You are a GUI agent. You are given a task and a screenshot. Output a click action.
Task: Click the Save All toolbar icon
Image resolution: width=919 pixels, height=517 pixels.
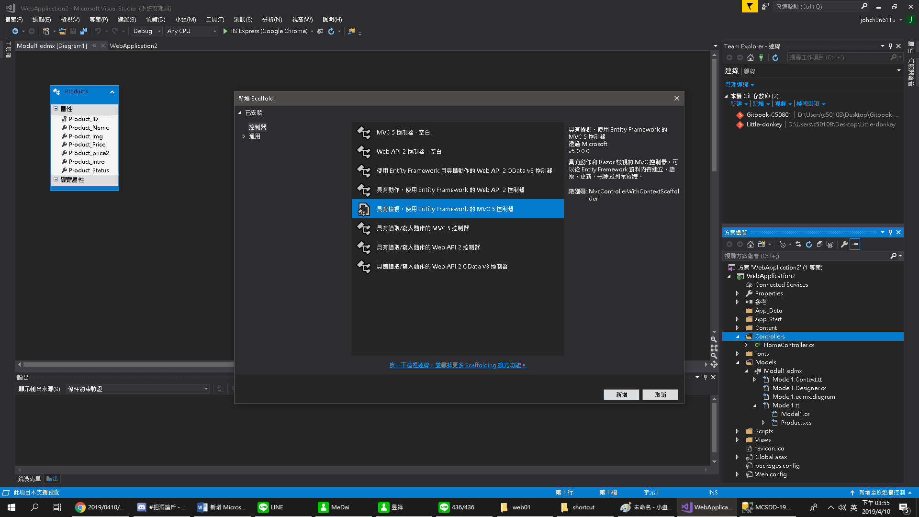pos(84,31)
